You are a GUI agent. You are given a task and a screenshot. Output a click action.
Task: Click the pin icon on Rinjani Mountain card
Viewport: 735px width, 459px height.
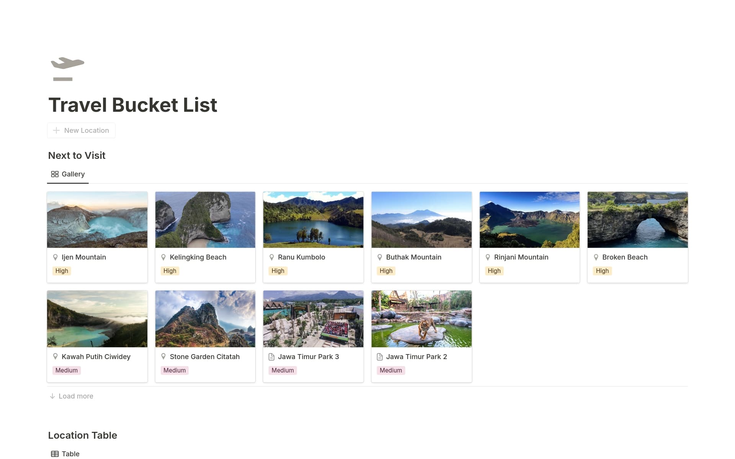pos(488,257)
